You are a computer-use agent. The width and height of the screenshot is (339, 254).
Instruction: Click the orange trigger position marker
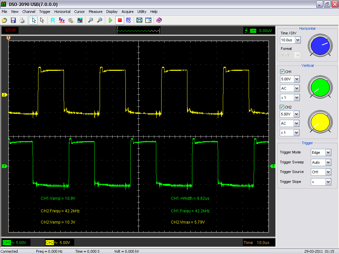(8, 38)
